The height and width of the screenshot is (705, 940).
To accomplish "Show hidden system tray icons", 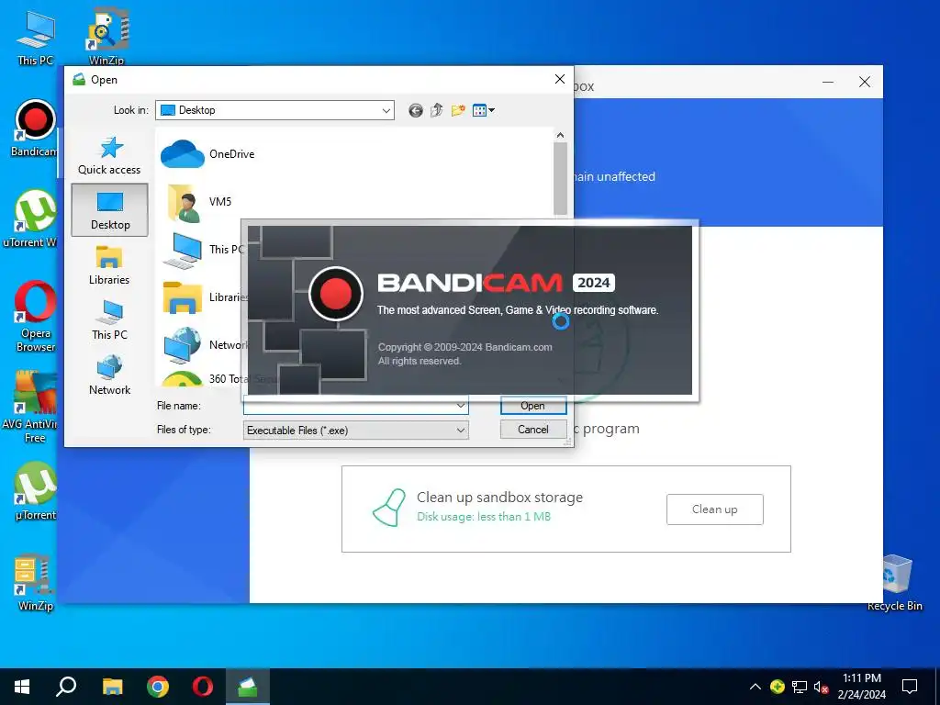I will pos(755,687).
